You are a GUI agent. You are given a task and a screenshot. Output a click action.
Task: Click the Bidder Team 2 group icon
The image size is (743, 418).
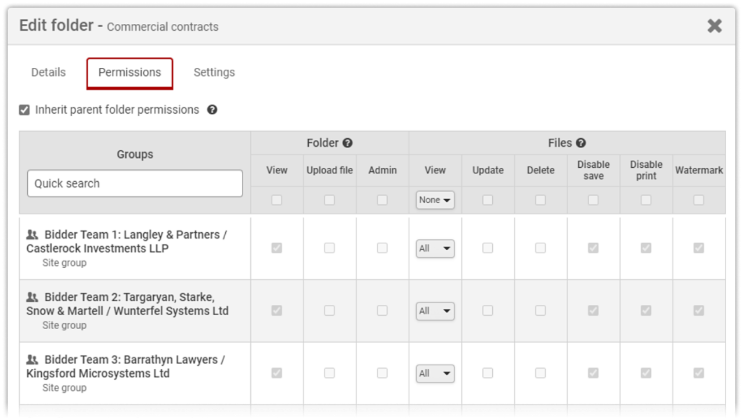pyautogui.click(x=33, y=297)
